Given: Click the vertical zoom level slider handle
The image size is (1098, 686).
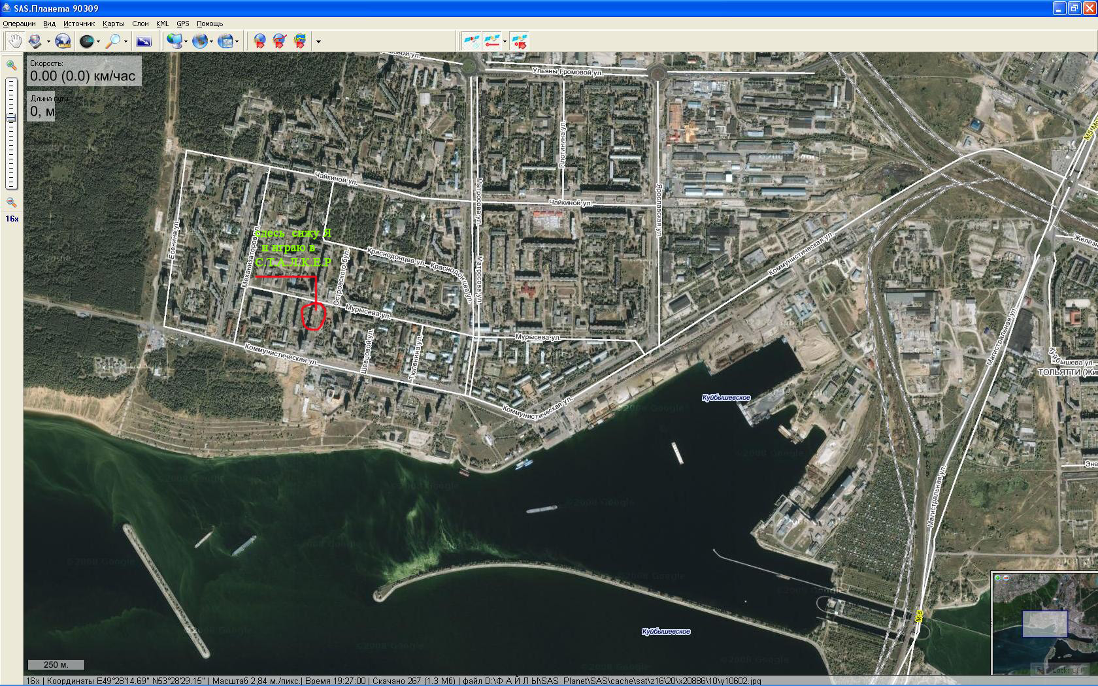Looking at the screenshot, I should pos(11,118).
